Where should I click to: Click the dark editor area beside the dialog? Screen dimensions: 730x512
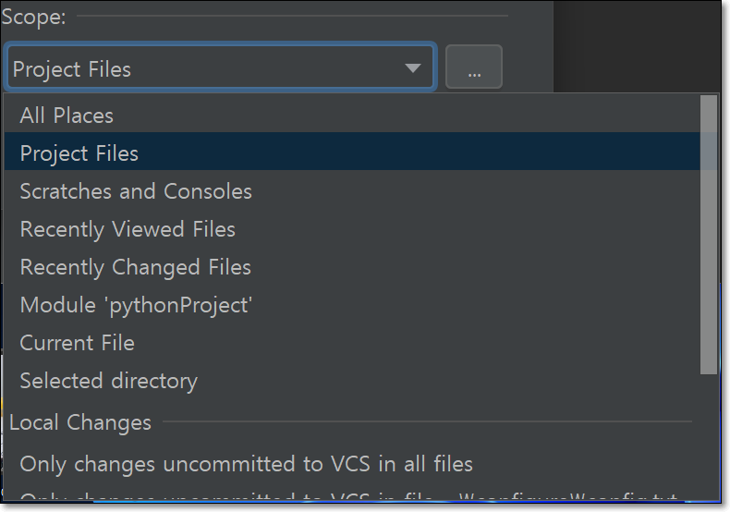click(637, 45)
